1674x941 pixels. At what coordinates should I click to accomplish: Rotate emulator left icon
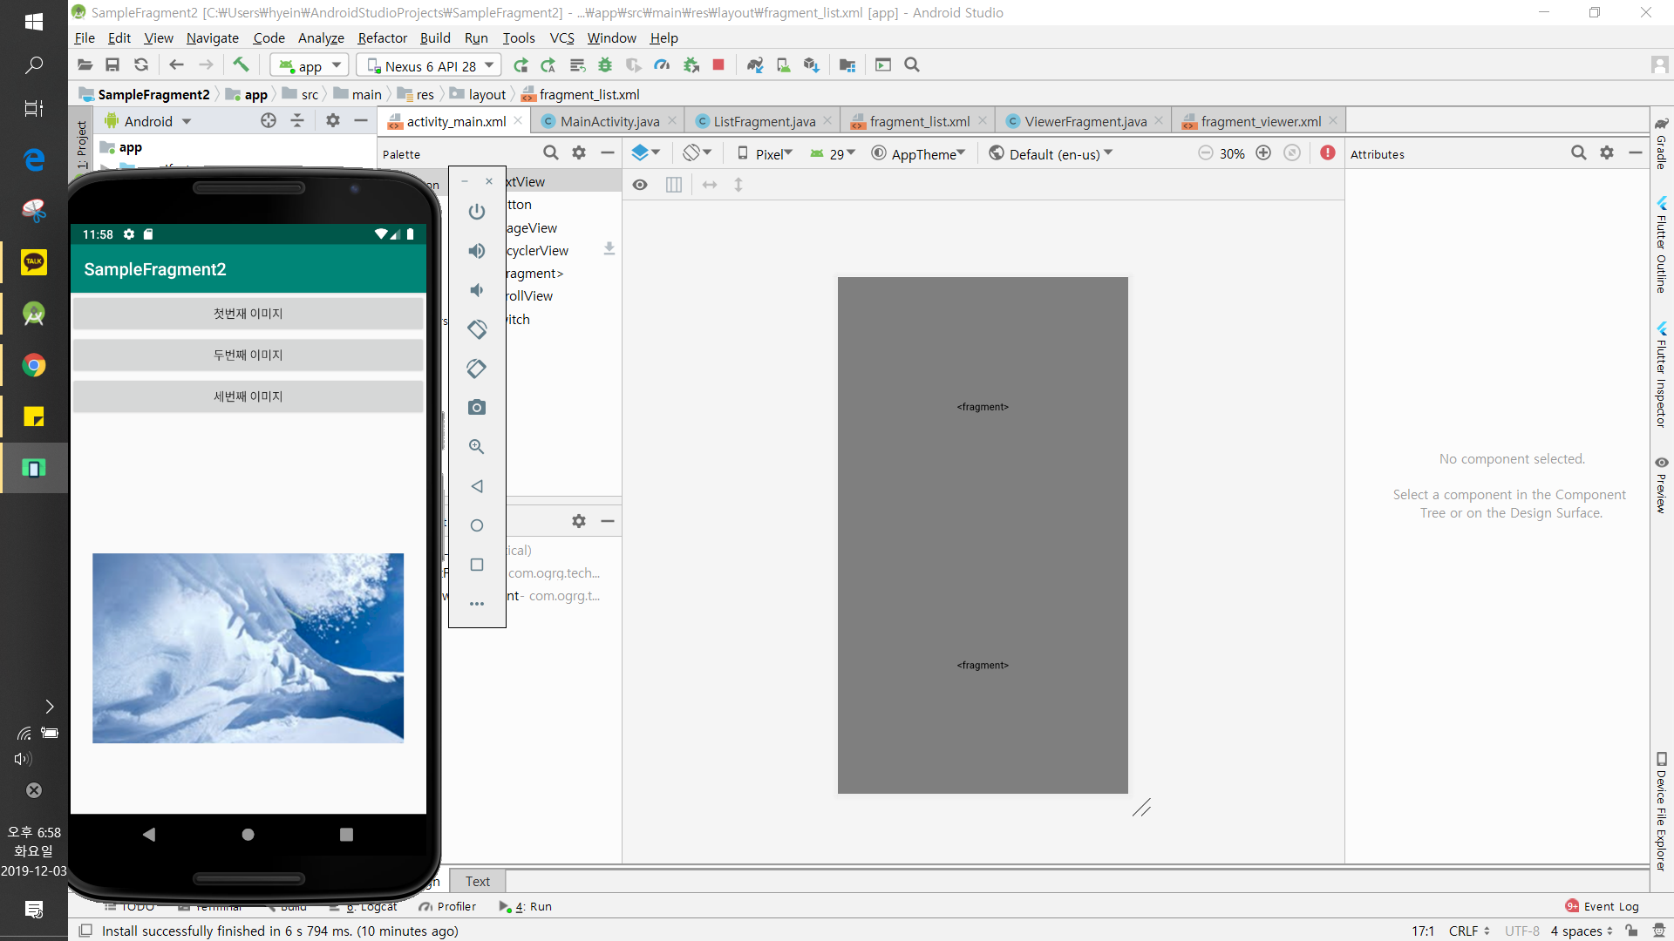476,329
